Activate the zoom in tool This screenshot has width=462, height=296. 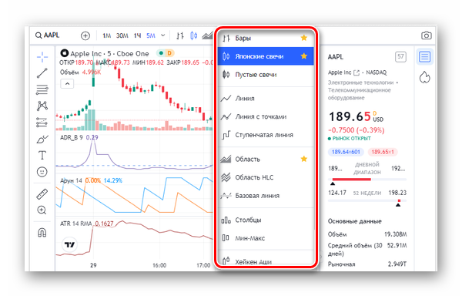pos(42,210)
